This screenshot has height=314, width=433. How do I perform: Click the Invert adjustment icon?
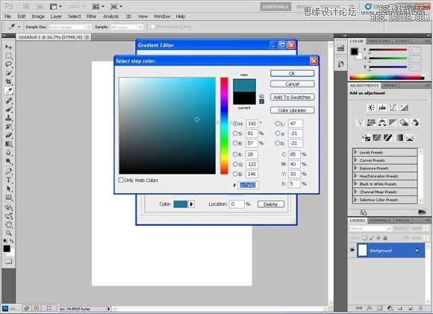pyautogui.click(x=366, y=137)
